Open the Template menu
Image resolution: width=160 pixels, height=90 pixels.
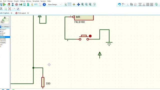36,1
